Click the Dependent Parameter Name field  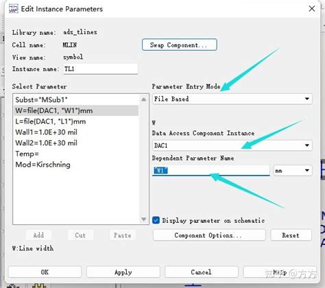click(211, 171)
